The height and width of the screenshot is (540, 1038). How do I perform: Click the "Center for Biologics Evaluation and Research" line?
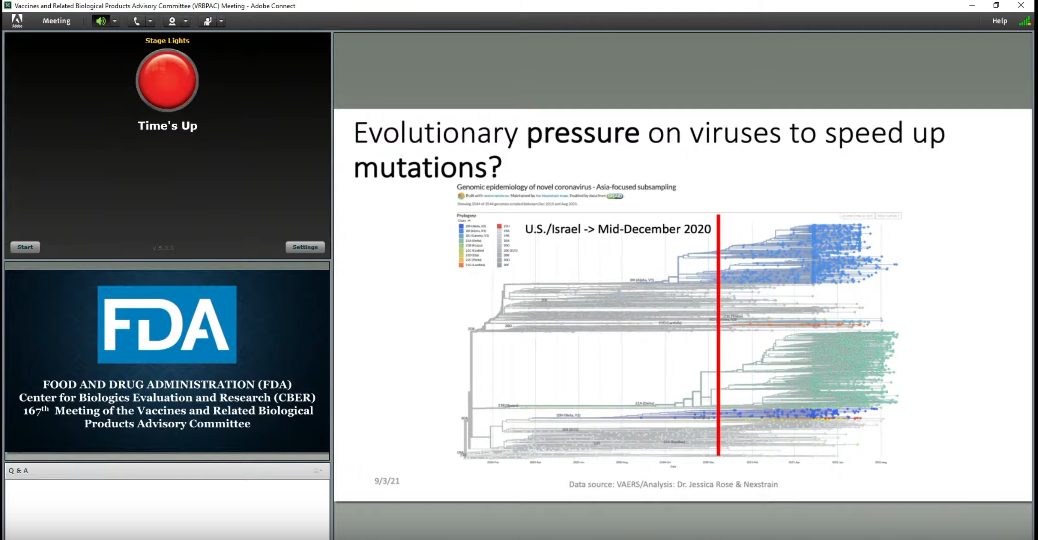pyautogui.click(x=167, y=398)
